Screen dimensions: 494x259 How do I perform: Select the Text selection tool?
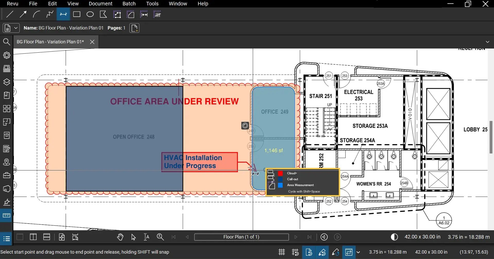tap(146, 237)
